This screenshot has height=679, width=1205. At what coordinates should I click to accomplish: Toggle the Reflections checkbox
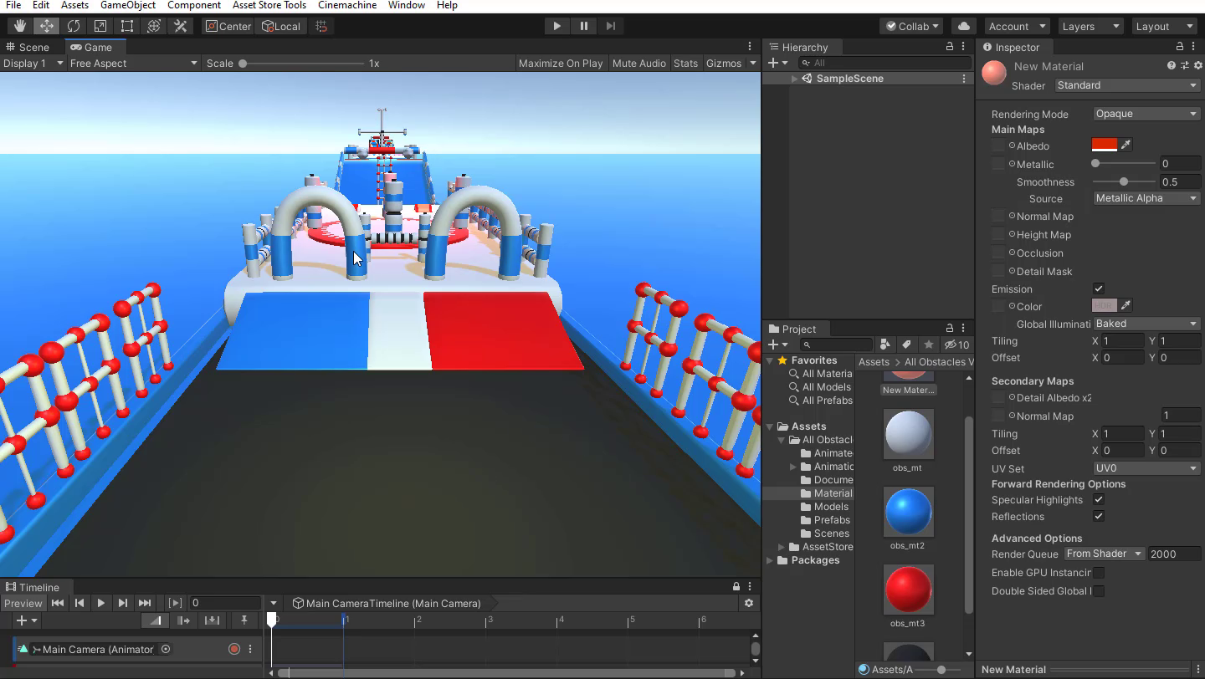1099,516
